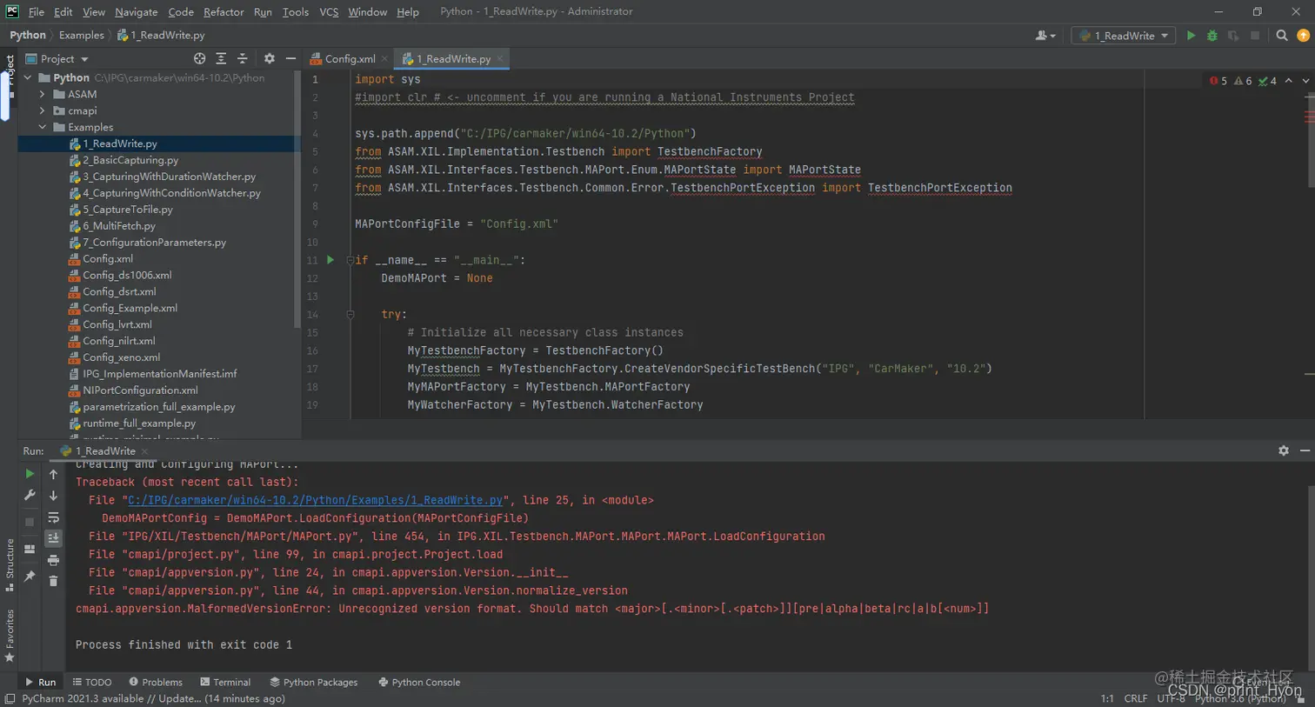Expand the ASAM folder
The width and height of the screenshot is (1315, 707).
42,94
